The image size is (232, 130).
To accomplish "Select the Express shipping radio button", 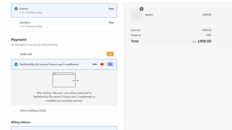I will pos(16,9).
